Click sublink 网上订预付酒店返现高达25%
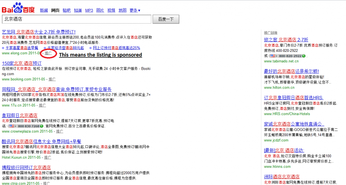 point(116,48)
